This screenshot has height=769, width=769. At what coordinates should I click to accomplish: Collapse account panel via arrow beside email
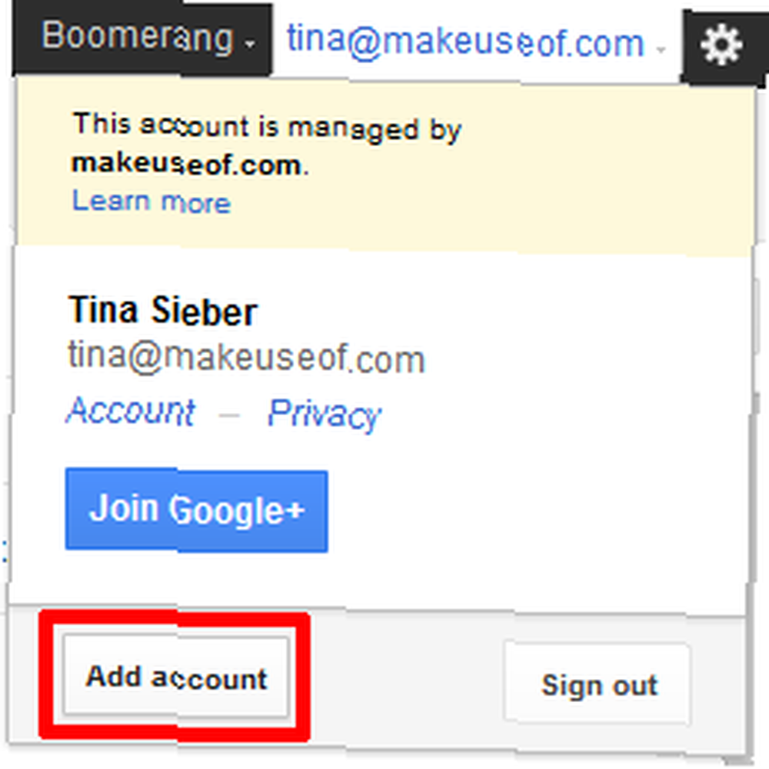click(661, 49)
